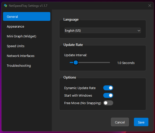Click the Cancel button
Viewport: 155px width, 133px height.
120,122
